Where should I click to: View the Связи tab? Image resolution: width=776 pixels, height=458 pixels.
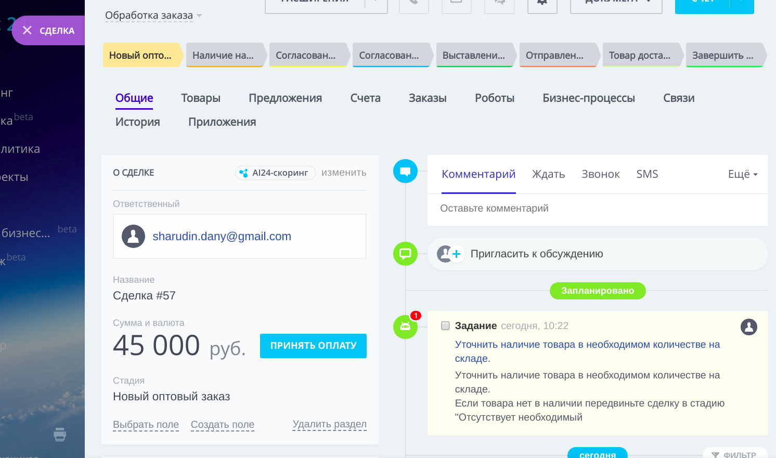pyautogui.click(x=679, y=98)
